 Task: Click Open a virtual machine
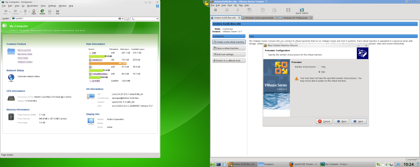pos(229,48)
